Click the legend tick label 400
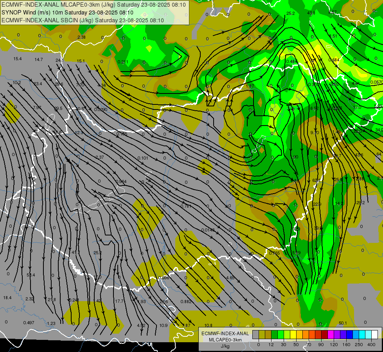The height and width of the screenshot is (352, 383). click(371, 345)
